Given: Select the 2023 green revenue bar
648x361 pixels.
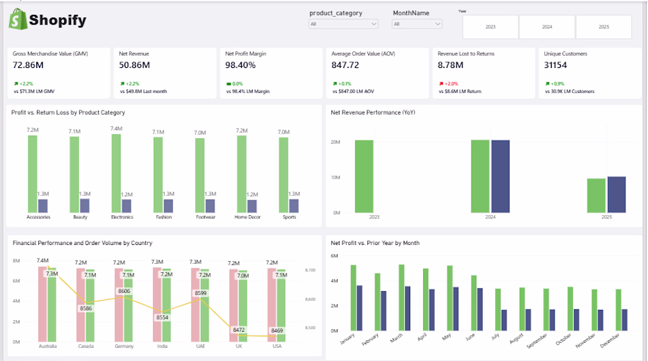Looking at the screenshot, I should [364, 176].
